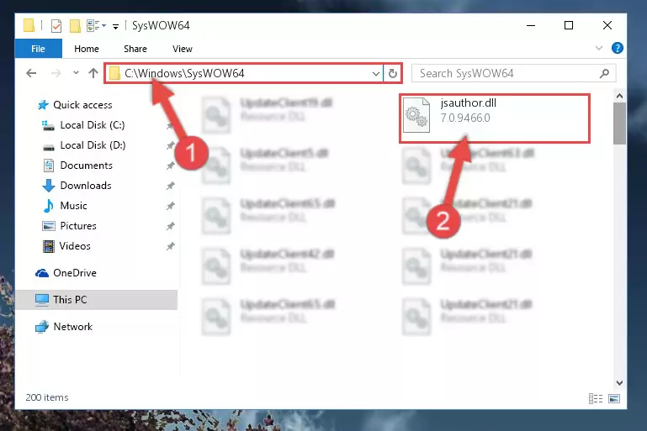Open the File tab
The height and width of the screenshot is (431, 647).
coord(39,49)
